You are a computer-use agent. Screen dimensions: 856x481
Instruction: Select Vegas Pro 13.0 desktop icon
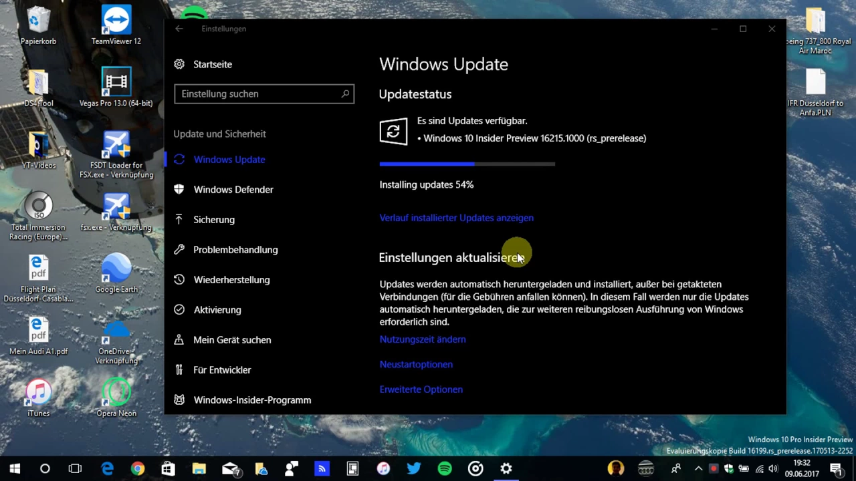click(x=116, y=88)
